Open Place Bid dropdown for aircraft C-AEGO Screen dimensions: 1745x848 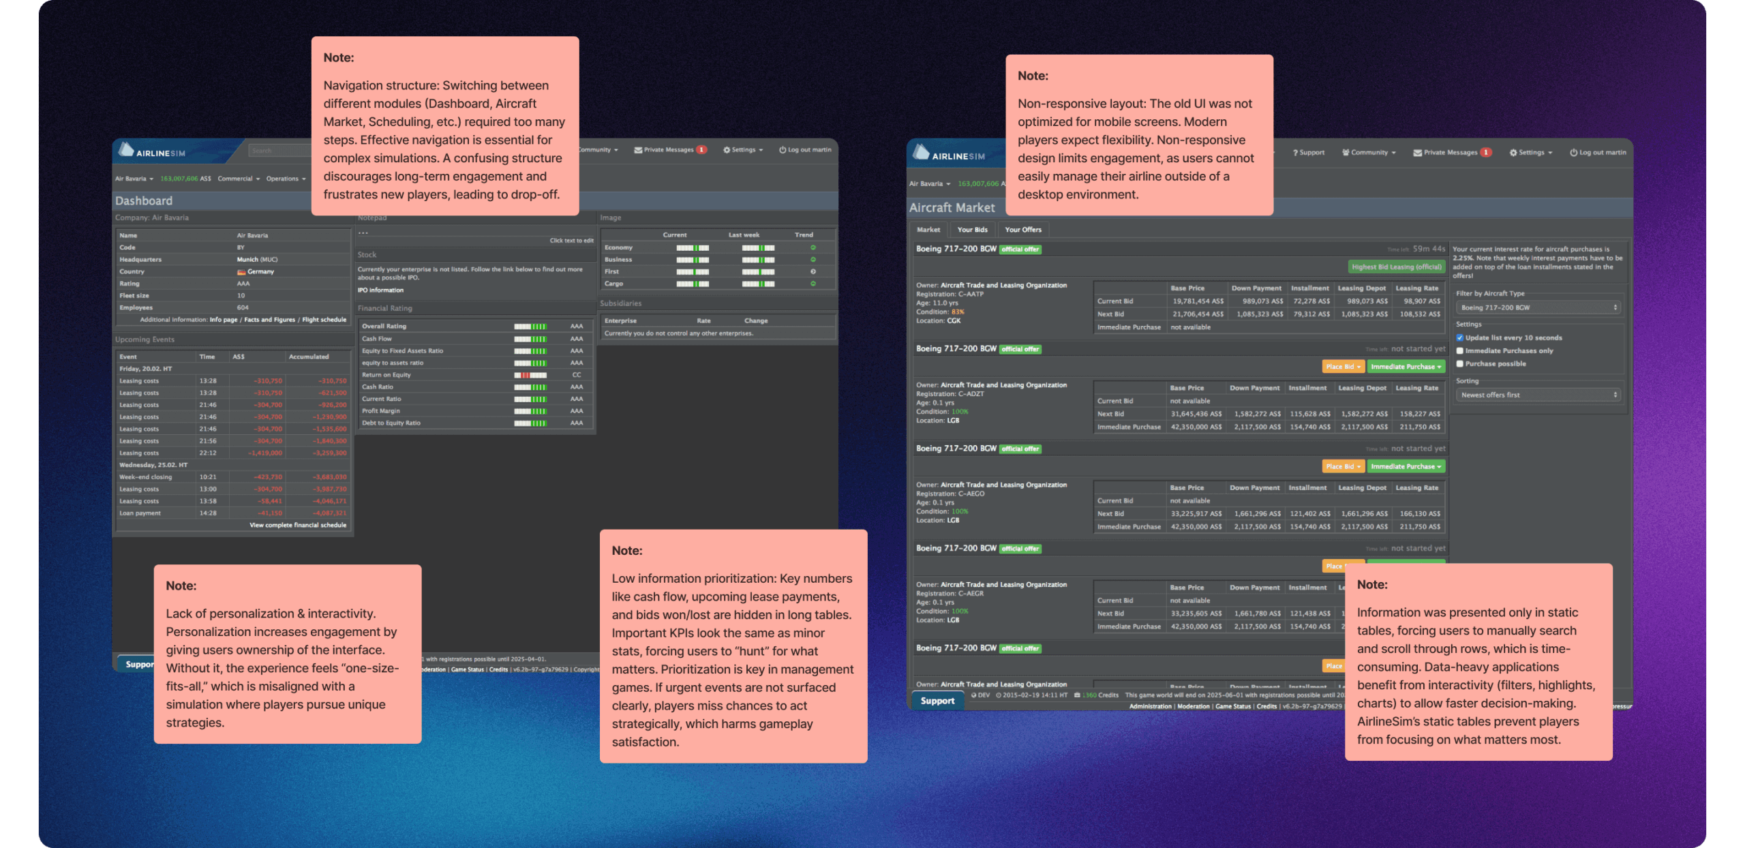coord(1343,466)
